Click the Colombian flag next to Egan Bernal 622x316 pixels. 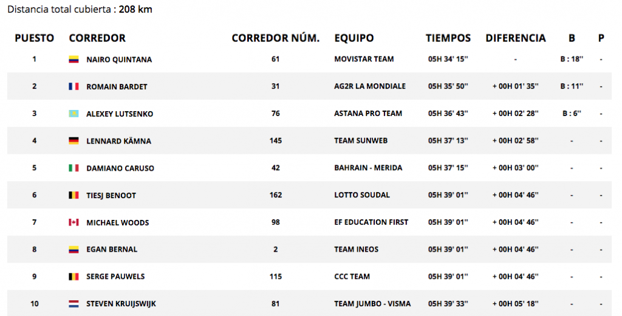pos(73,250)
